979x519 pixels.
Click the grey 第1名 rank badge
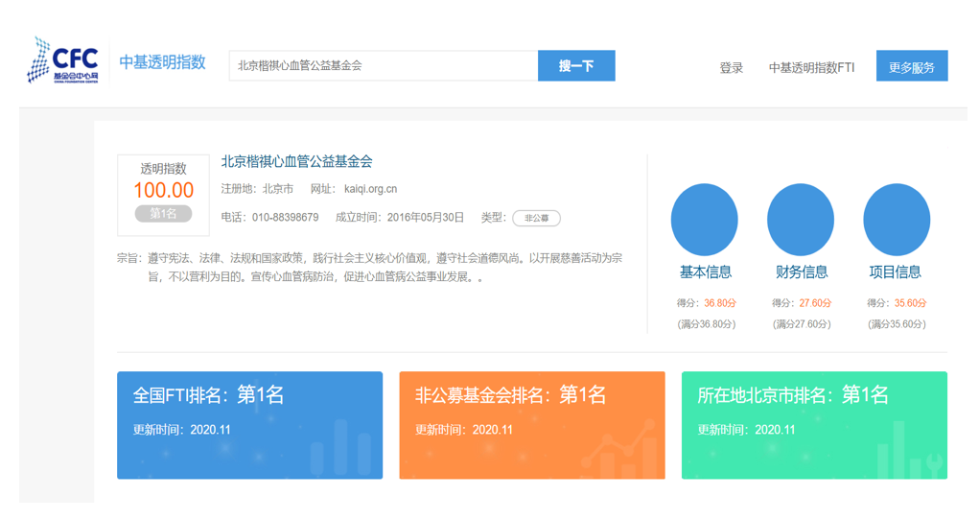[x=163, y=214]
